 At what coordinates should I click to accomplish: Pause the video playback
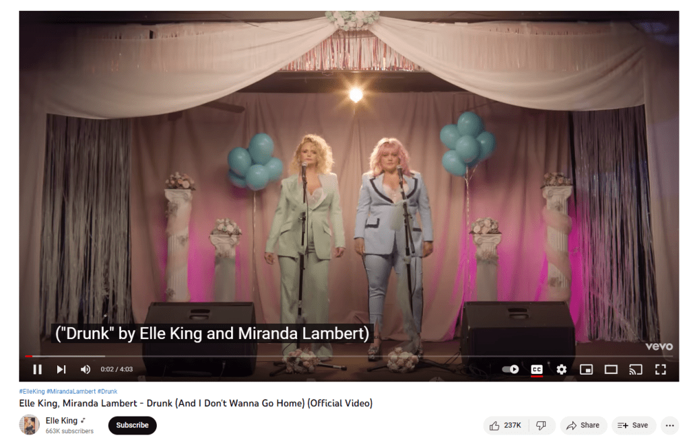[x=37, y=369]
